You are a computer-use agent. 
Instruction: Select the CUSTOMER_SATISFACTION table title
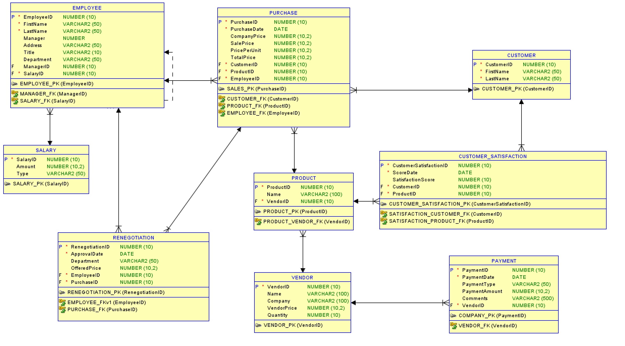492,156
